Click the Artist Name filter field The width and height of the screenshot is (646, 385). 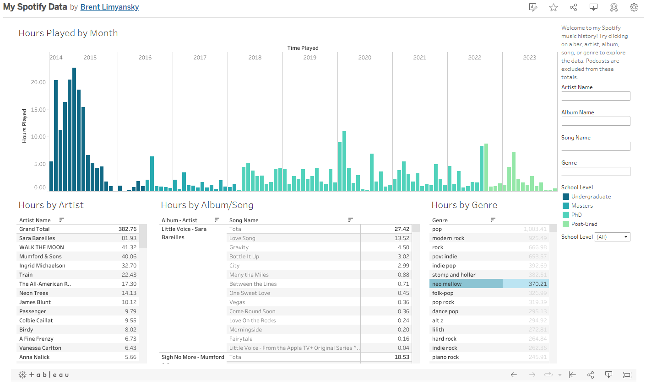coord(596,96)
